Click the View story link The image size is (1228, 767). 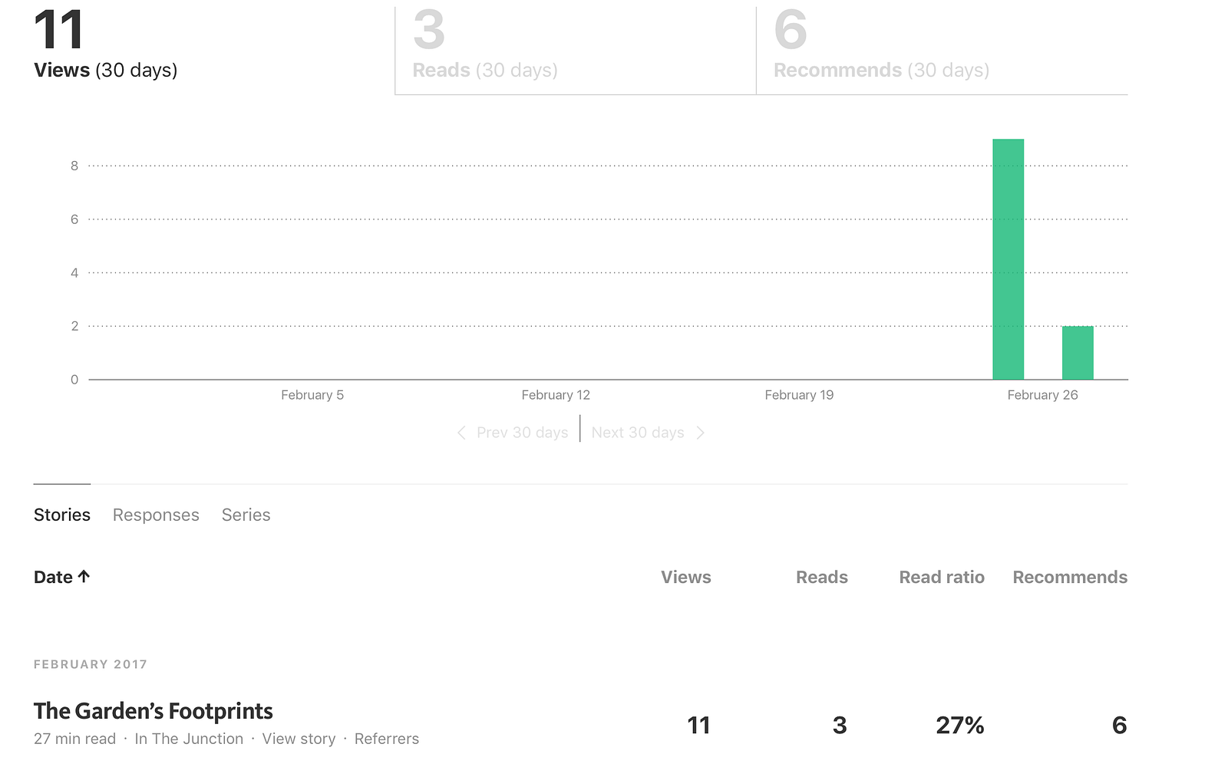pyautogui.click(x=299, y=739)
